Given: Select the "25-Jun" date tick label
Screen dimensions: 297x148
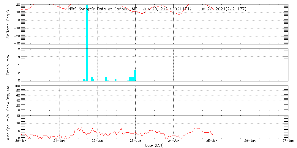Looking at the screenshot, I should tap(211, 141).
